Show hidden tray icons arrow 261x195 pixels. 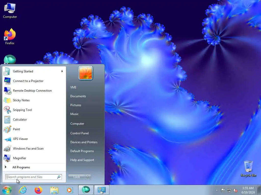217,190
